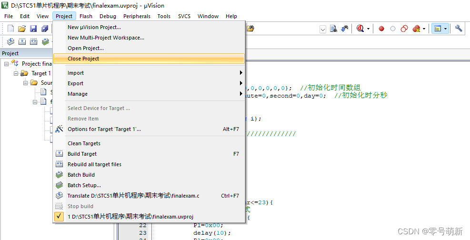
Task: Click the Batch Build menu icon
Action: (x=60, y=175)
